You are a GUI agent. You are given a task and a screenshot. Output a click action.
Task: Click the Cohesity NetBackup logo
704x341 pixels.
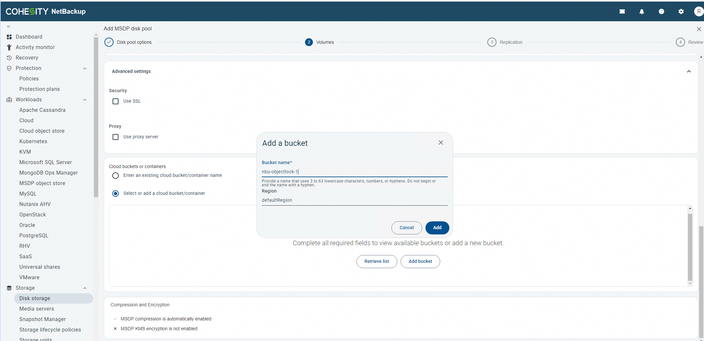click(x=46, y=11)
